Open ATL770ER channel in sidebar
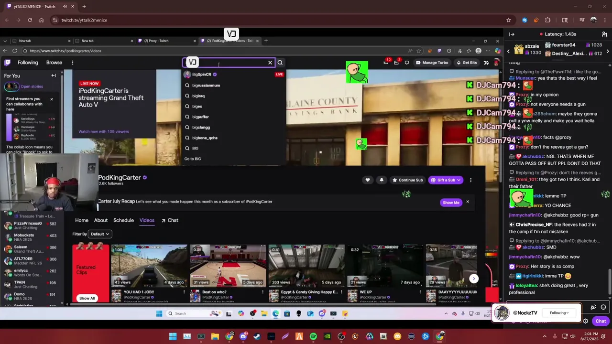This screenshot has height=344, width=612. click(30, 261)
